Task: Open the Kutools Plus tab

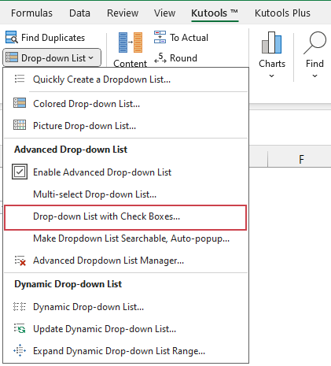Action: [282, 13]
